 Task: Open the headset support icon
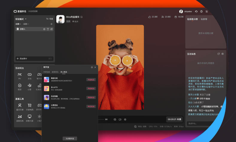click(196, 11)
